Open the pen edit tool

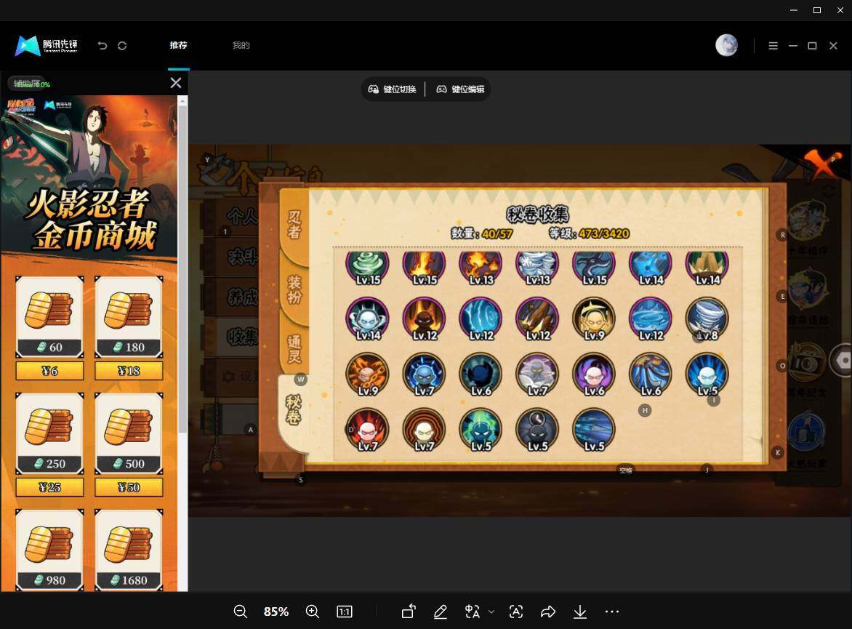440,612
